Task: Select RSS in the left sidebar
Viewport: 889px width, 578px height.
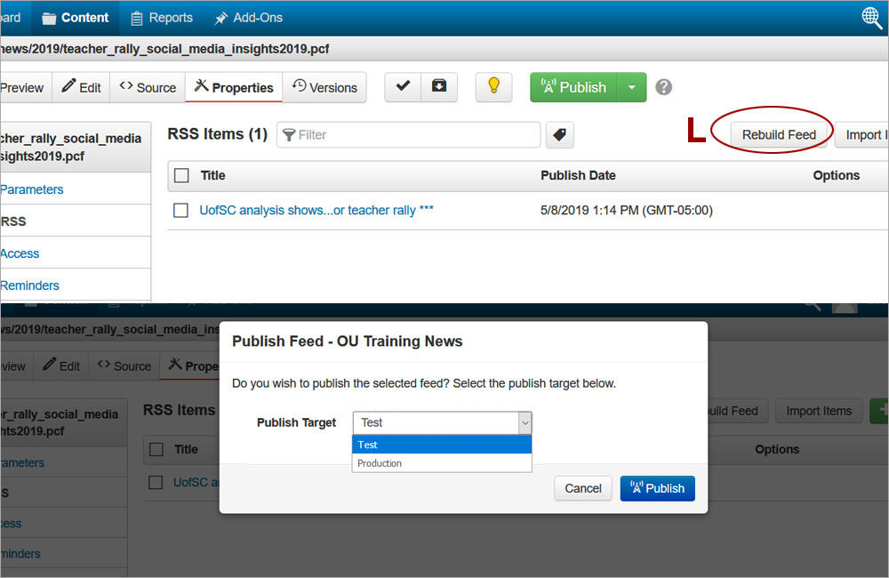Action: [13, 221]
